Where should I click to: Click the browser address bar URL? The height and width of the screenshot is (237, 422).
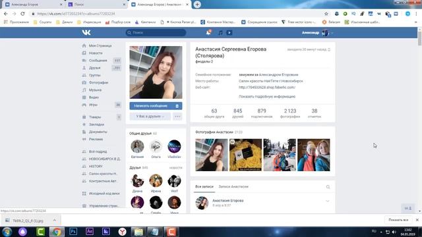pyautogui.click(x=76, y=14)
